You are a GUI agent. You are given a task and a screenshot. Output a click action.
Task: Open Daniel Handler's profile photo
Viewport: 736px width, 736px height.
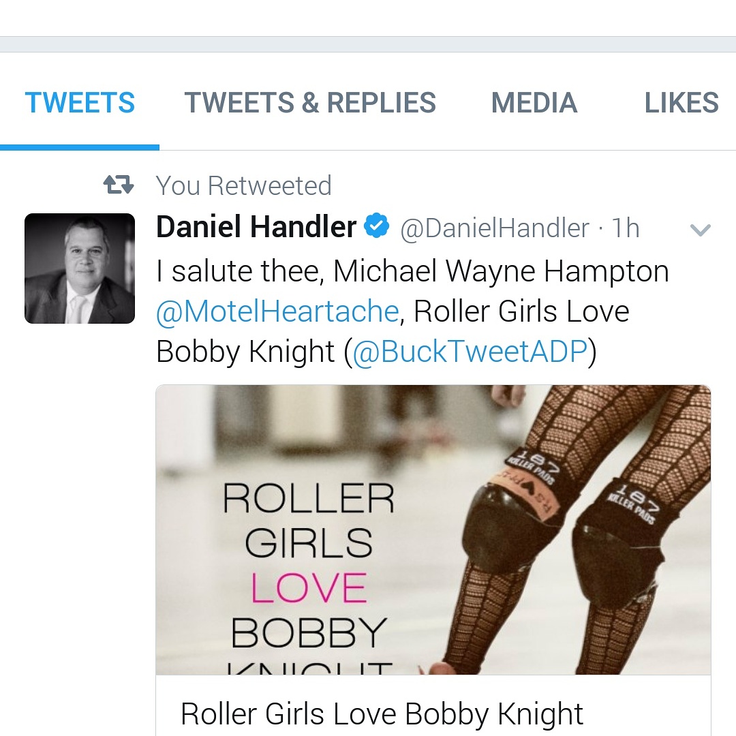tap(80, 268)
